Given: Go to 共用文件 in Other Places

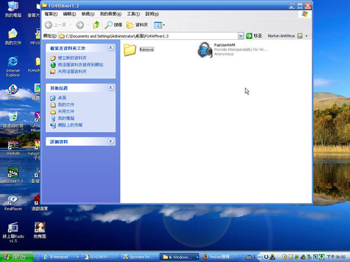Looking at the screenshot, I should [x=66, y=111].
